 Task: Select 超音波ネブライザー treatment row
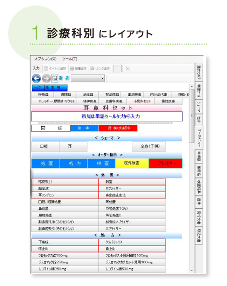(x=132, y=222)
